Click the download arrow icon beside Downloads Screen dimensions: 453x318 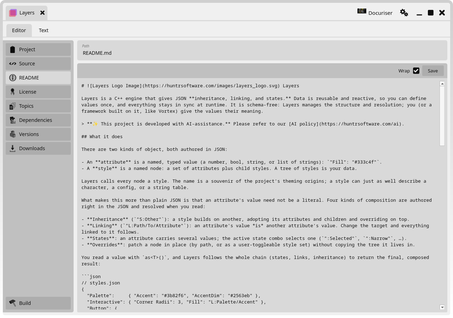pos(13,148)
